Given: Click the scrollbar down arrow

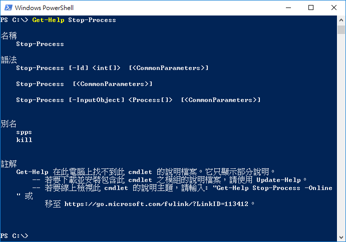Looking at the screenshot, I should tap(341, 237).
